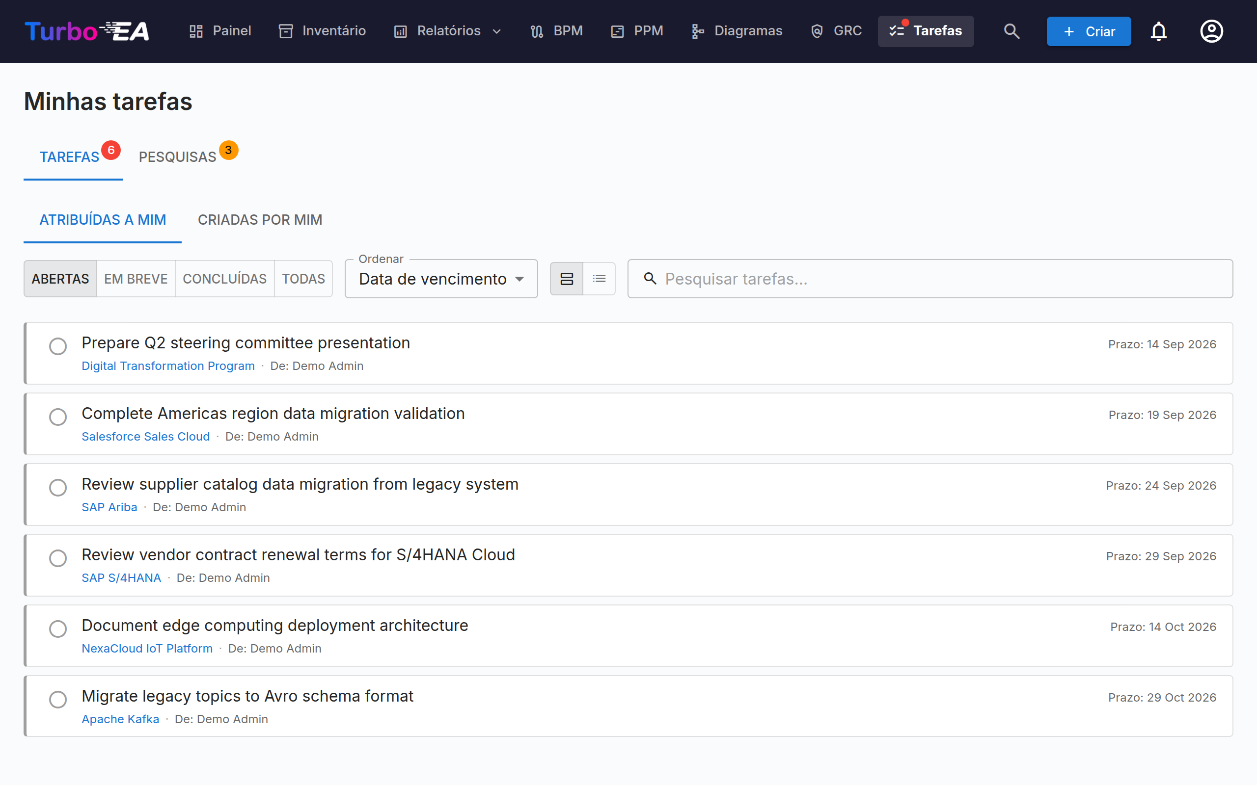
Task: Switch to card view layout icon
Action: tap(566, 279)
